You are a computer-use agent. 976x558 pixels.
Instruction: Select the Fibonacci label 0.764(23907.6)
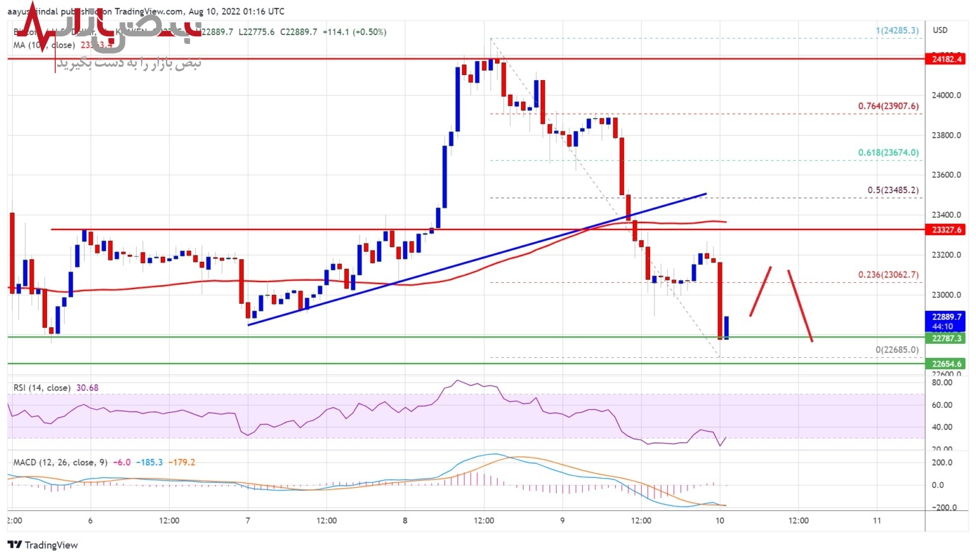point(888,106)
